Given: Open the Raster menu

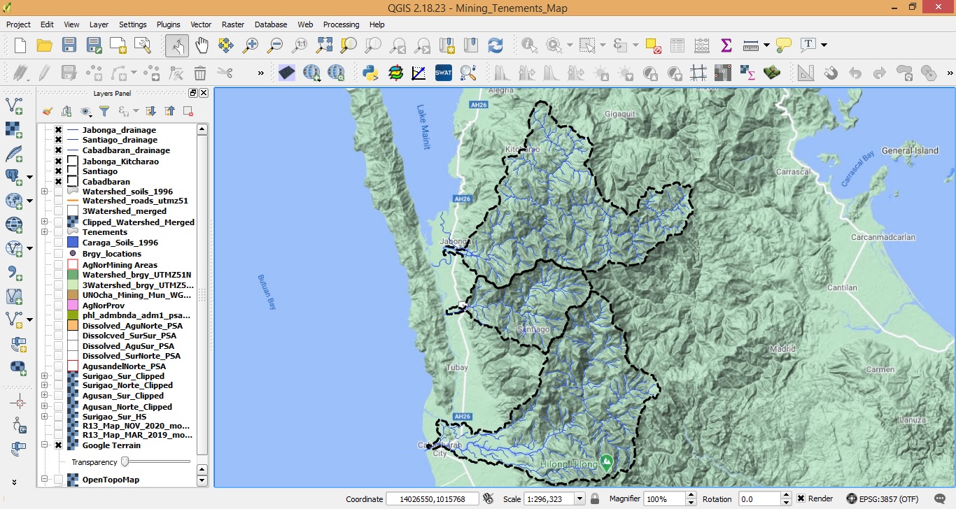Looking at the screenshot, I should click(232, 24).
